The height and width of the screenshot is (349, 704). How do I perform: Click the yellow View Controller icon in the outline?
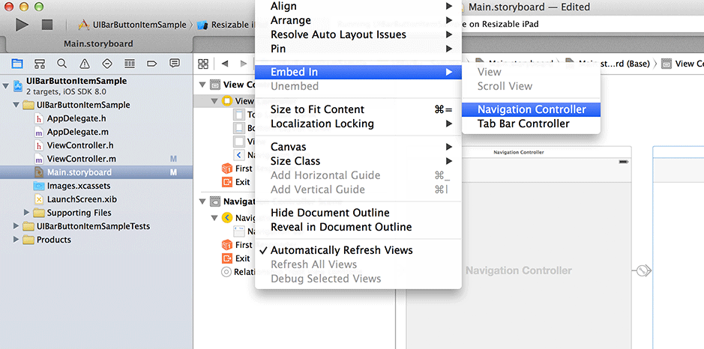226,101
